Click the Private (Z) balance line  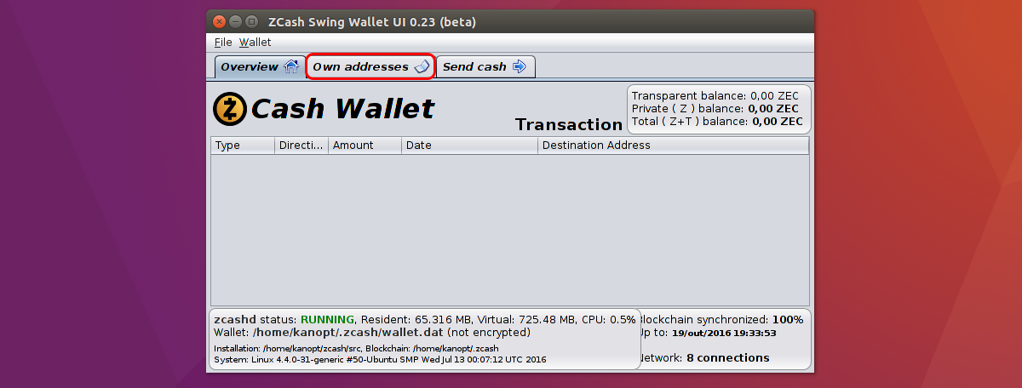tap(715, 109)
